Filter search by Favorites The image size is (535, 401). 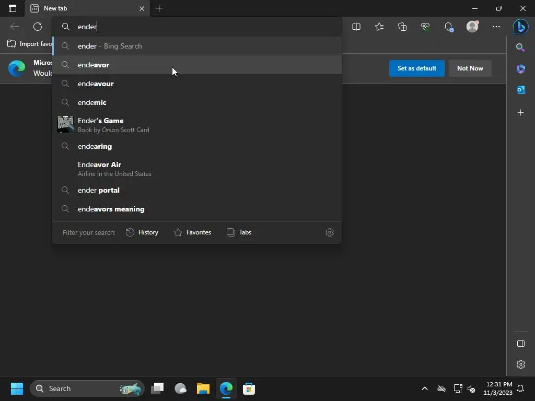(x=192, y=232)
